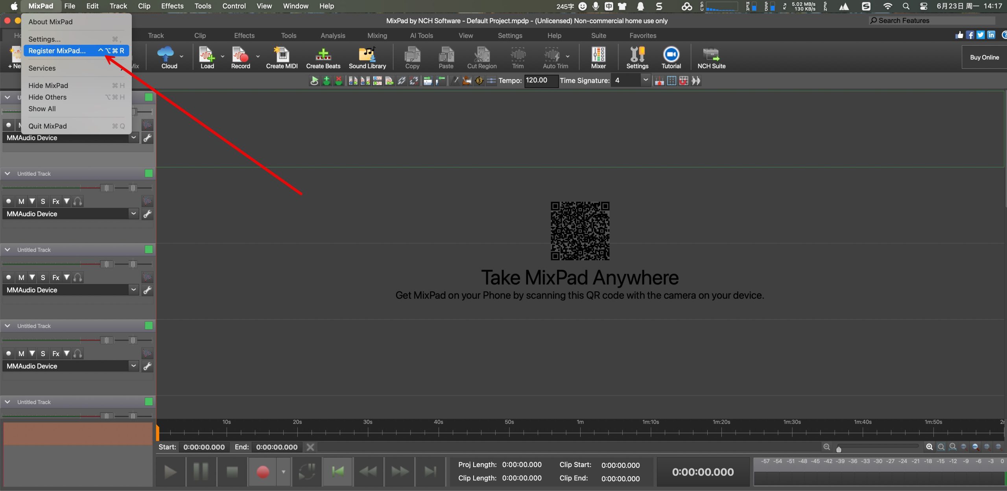Screen dimensions: 1007x491
Task: Arm recording on fourth Untitled Track
Action: tap(9, 353)
